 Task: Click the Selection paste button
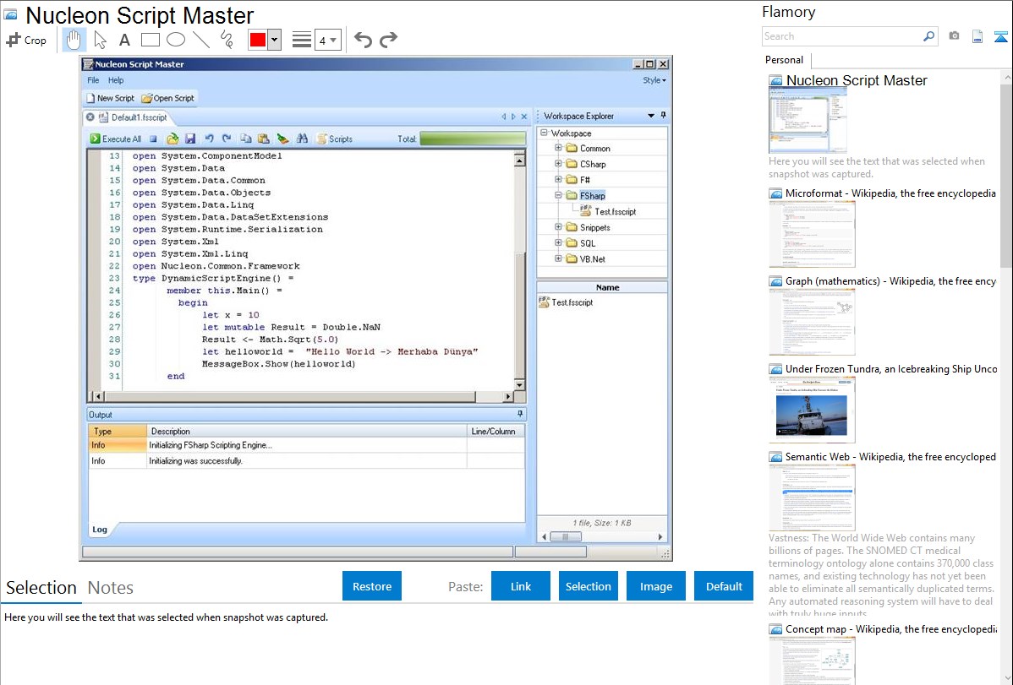click(589, 586)
